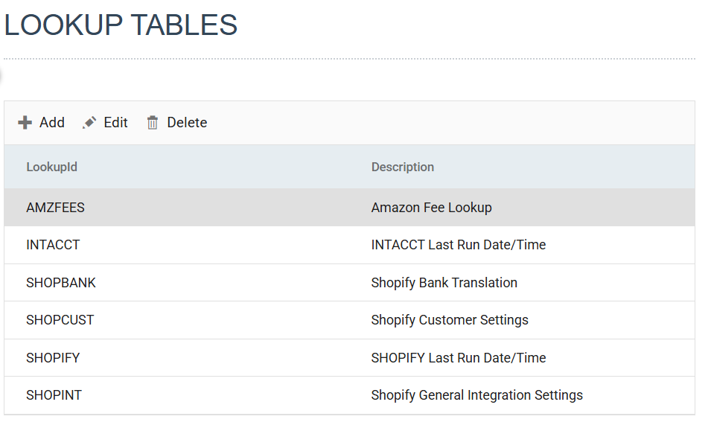
Task: Select the INTACCT lookup row
Action: 349,245
